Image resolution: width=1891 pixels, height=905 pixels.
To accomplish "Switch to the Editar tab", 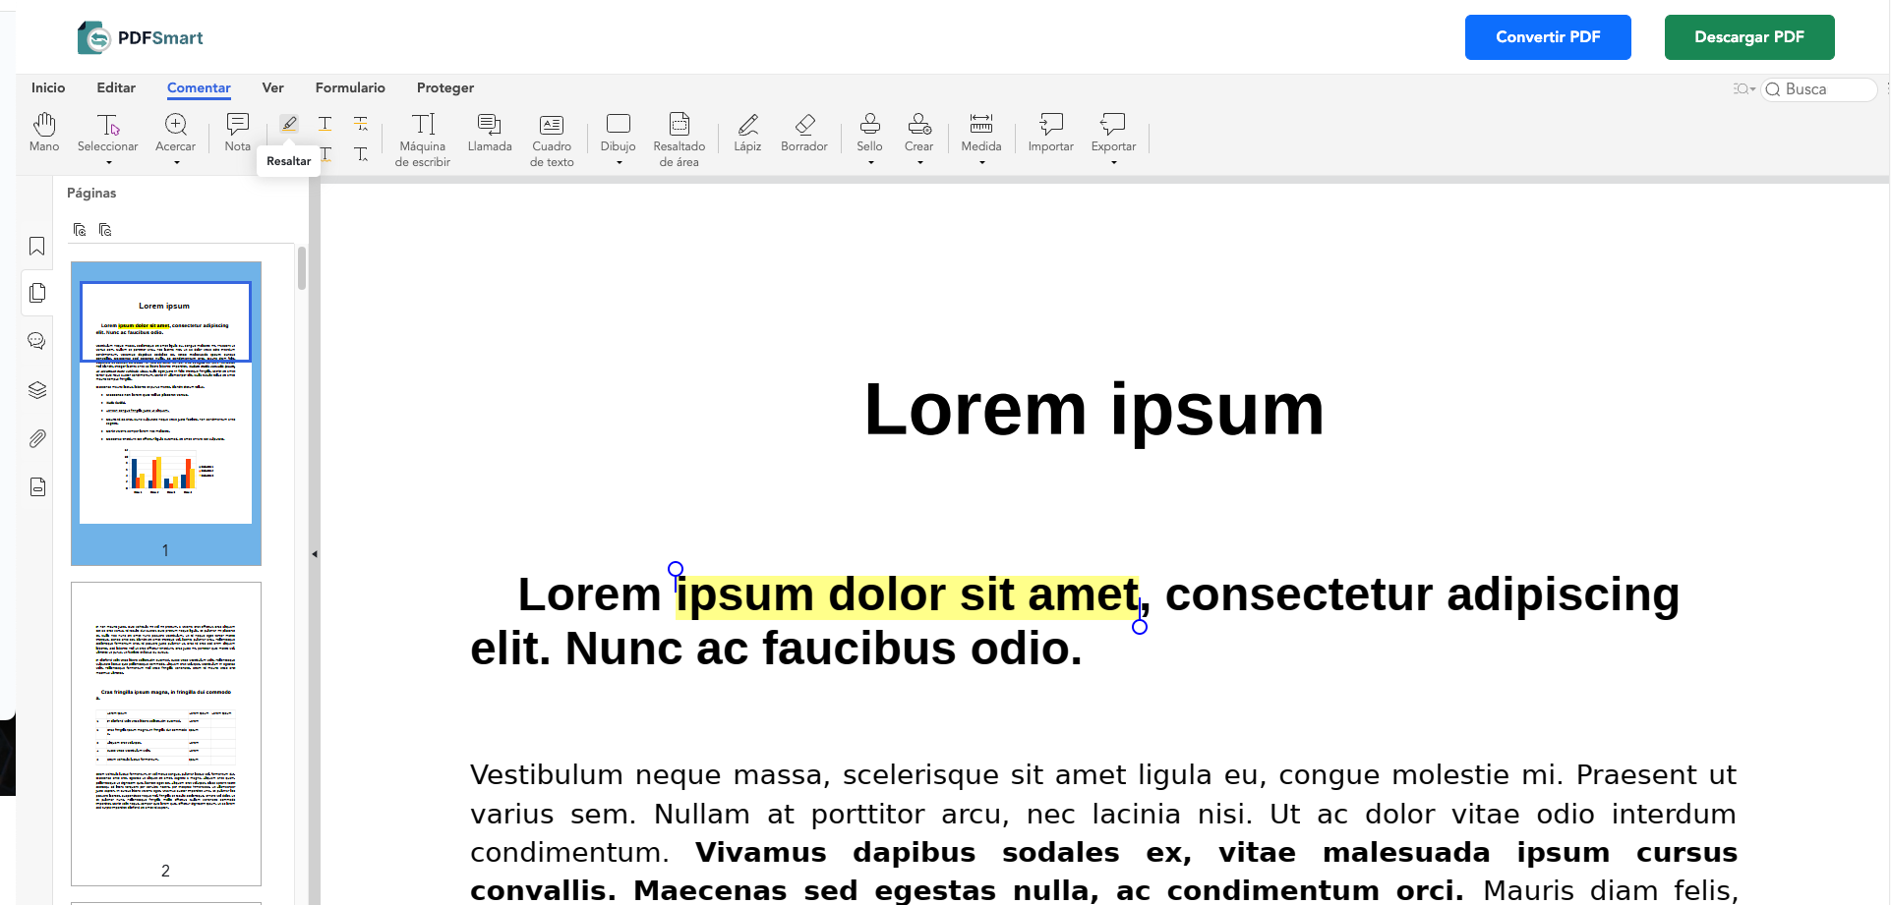I will coord(116,87).
